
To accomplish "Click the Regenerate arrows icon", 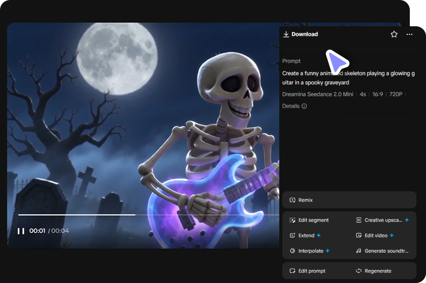I will coord(359,271).
